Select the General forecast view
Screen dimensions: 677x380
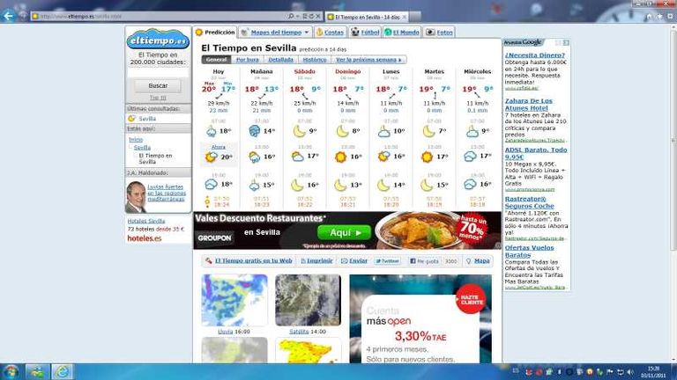tap(216, 60)
